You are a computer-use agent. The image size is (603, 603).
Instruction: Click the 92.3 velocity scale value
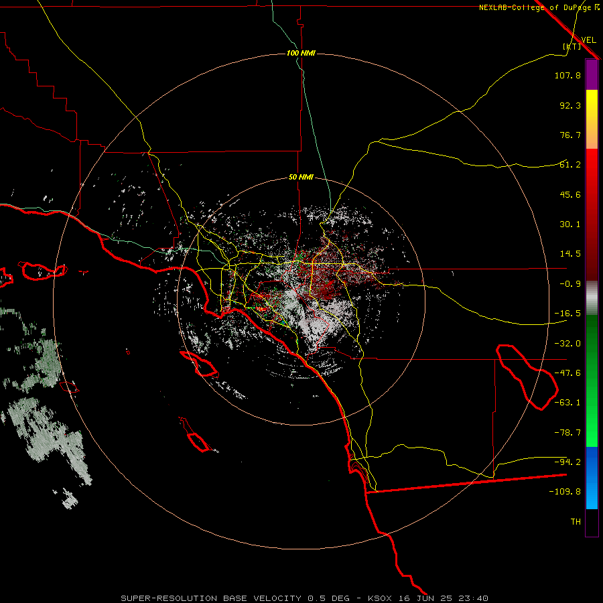[x=570, y=105]
